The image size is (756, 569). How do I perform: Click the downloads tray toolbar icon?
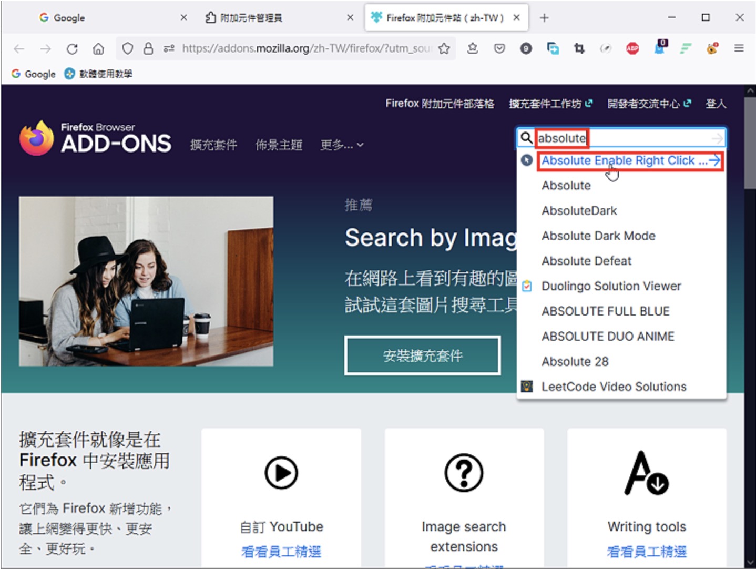pyautogui.click(x=473, y=49)
